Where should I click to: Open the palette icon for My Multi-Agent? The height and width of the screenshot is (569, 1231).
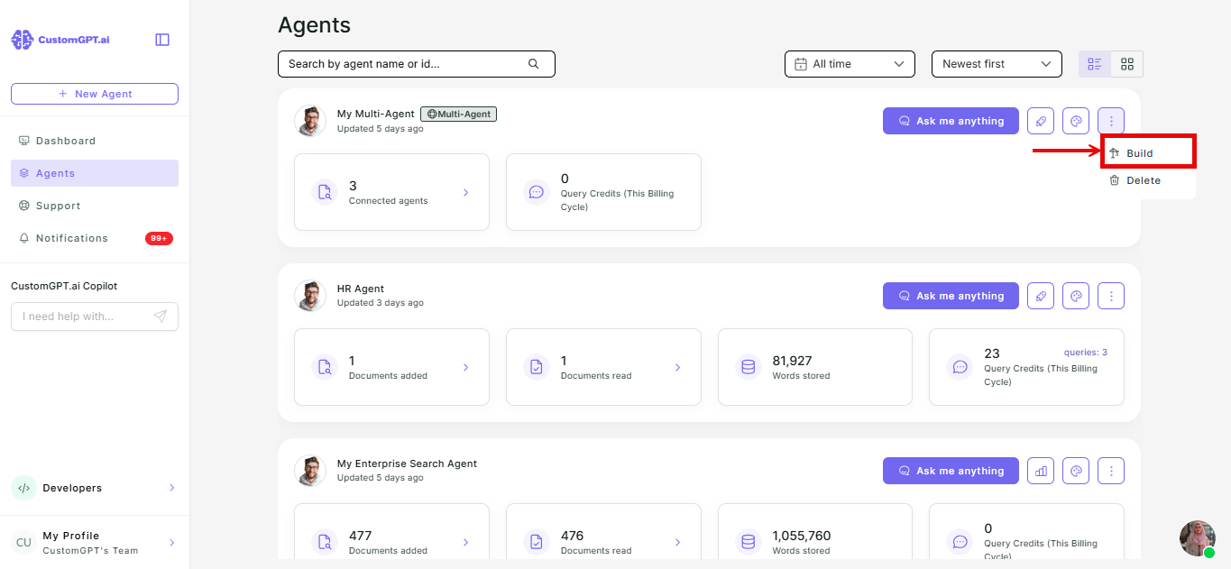click(x=1076, y=121)
